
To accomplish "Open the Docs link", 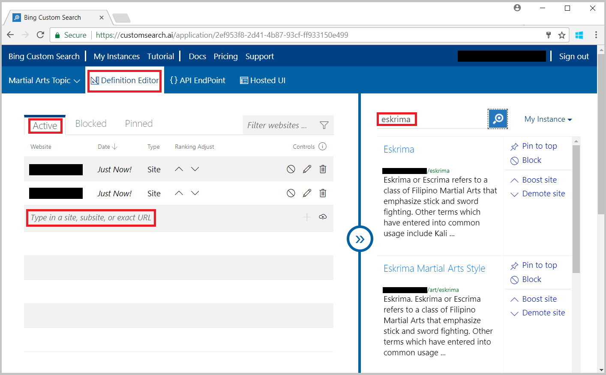I will (x=198, y=57).
